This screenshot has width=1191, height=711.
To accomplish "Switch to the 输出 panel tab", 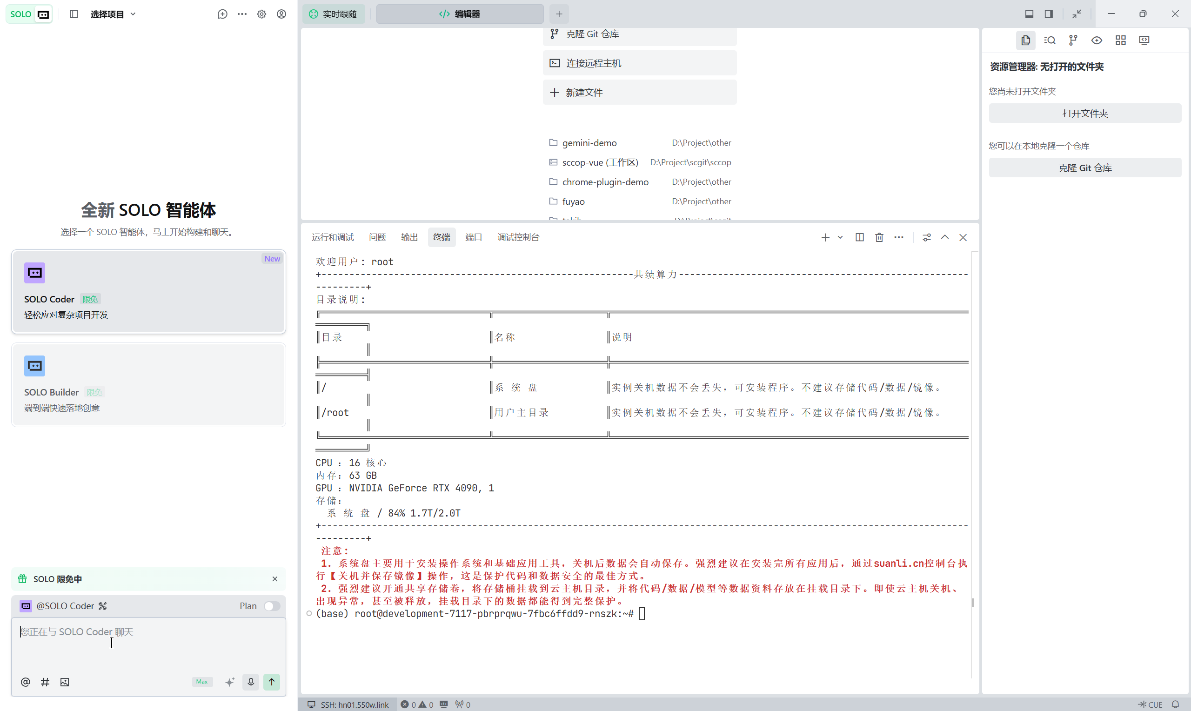I will click(x=409, y=237).
